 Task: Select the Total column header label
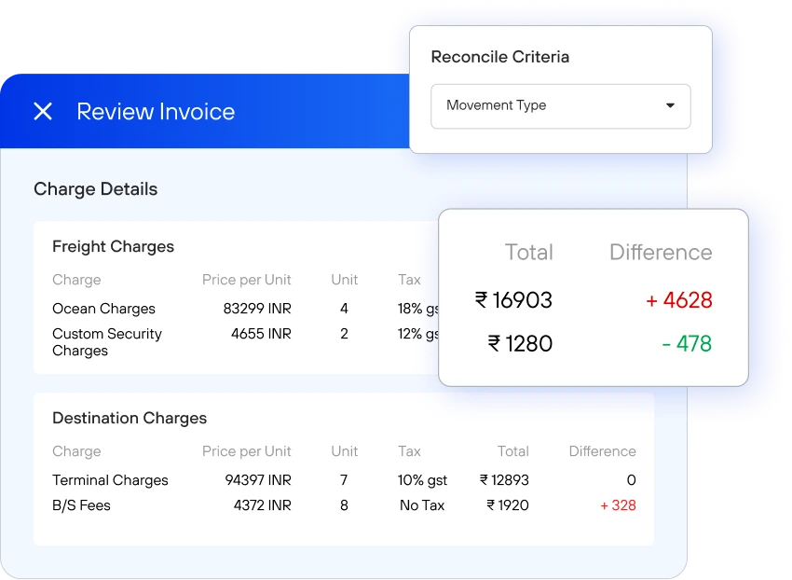529,252
